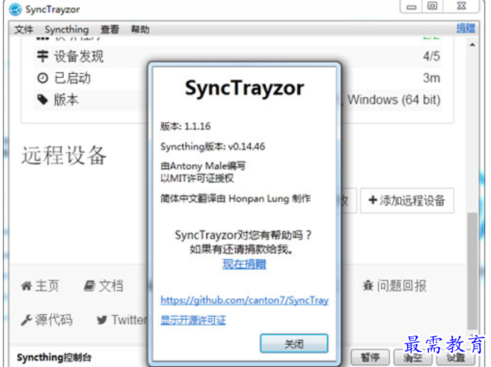Click the SyncTrayzor对您有帮助吗 question text
Image resolution: width=491 pixels, height=367 pixels.
pos(243,235)
